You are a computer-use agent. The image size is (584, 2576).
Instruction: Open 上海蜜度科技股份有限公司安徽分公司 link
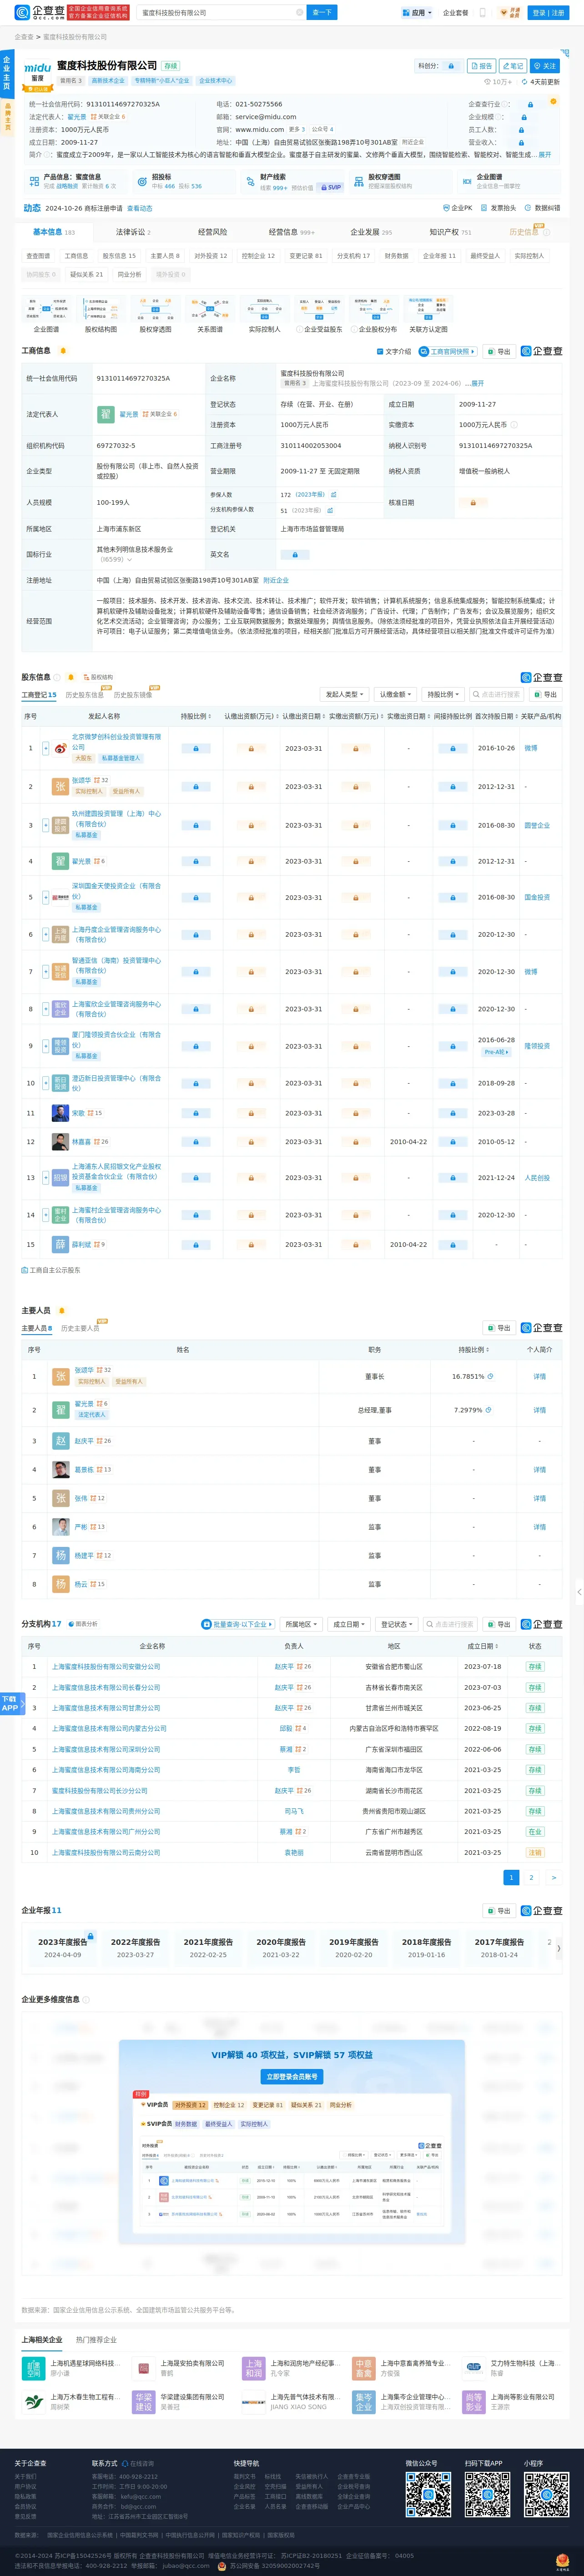pyautogui.click(x=106, y=1666)
